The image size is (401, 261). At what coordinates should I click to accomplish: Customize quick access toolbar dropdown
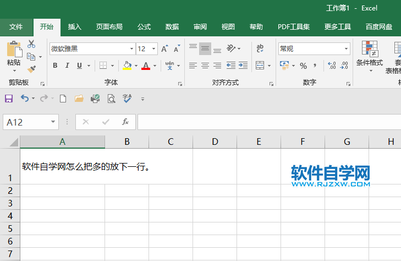pyautogui.click(x=142, y=99)
